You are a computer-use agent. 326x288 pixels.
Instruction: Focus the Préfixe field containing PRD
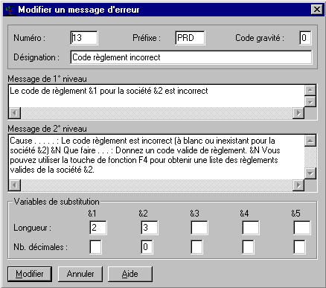click(x=190, y=38)
